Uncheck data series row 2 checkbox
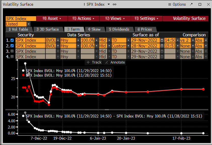 (x=12, y=46)
